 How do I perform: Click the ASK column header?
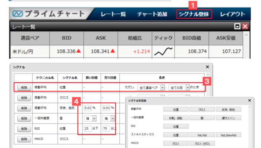point(101,38)
